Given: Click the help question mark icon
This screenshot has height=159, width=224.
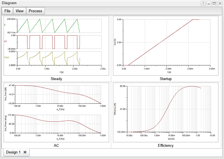Looking at the screenshot, I should (203, 3).
